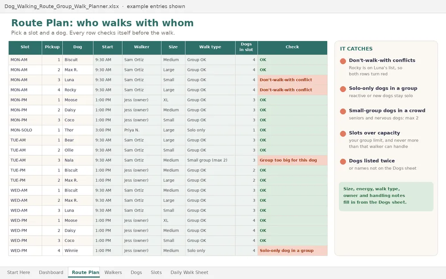This screenshot has height=279, width=446.
Task: Select the Bear dog cell
Action: point(78,140)
